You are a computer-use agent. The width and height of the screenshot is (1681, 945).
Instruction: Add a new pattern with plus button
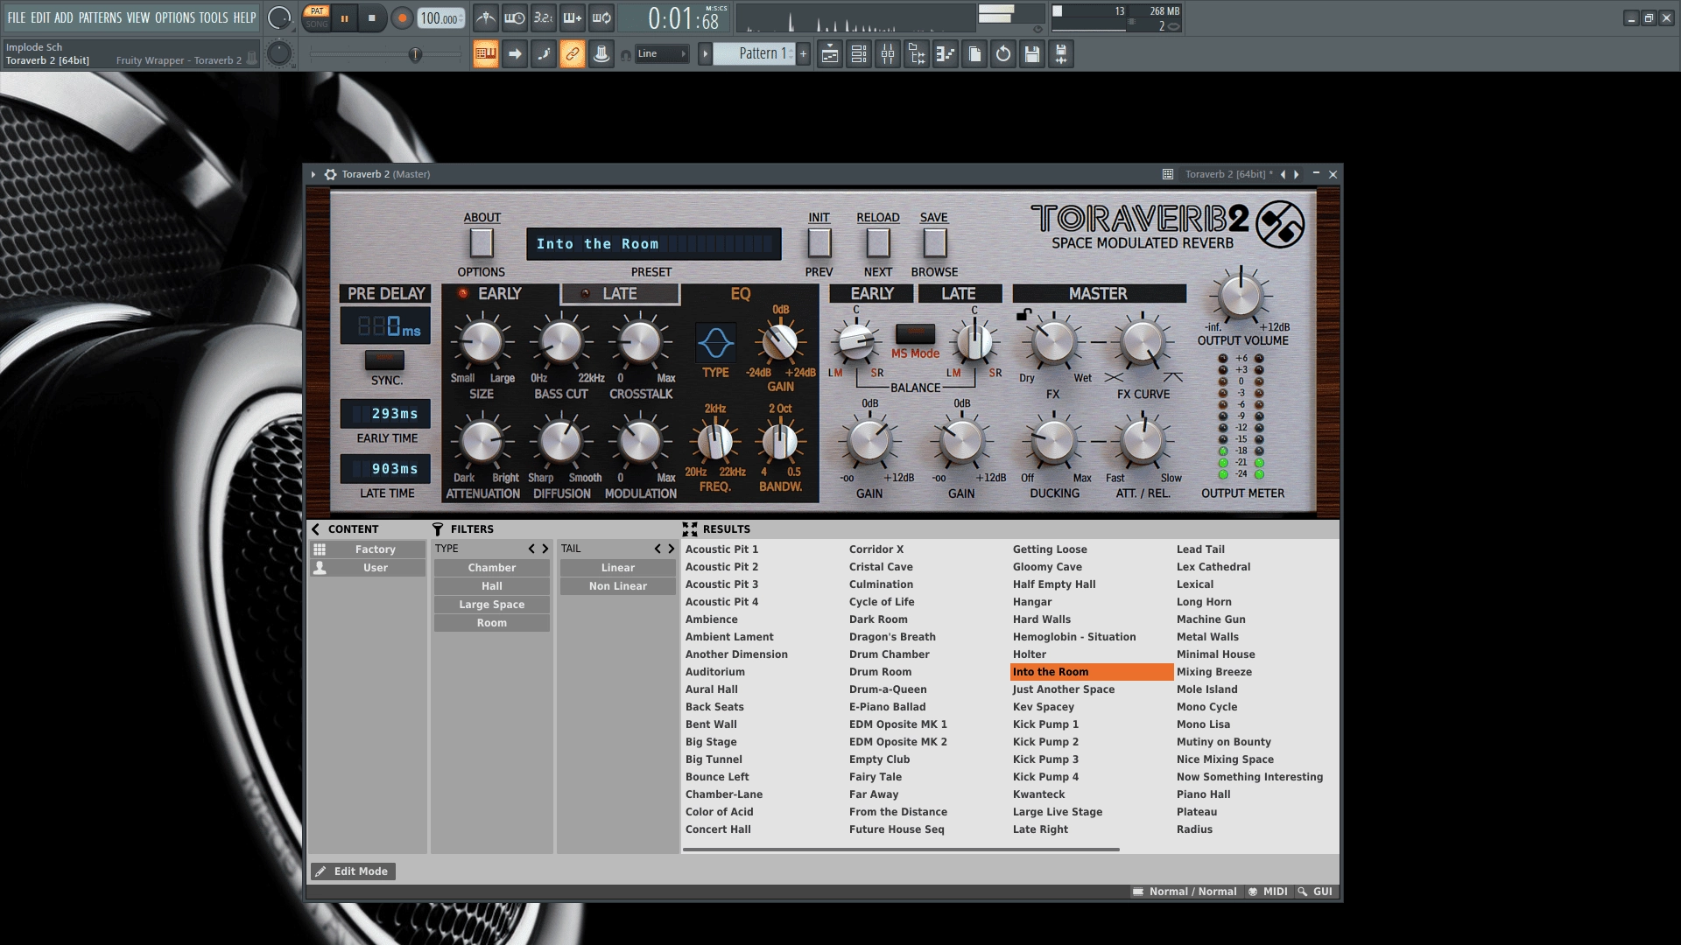pos(803,54)
